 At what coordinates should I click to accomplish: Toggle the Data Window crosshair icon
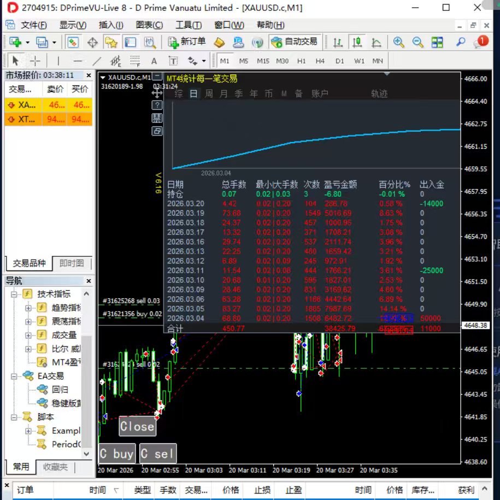(x=92, y=42)
